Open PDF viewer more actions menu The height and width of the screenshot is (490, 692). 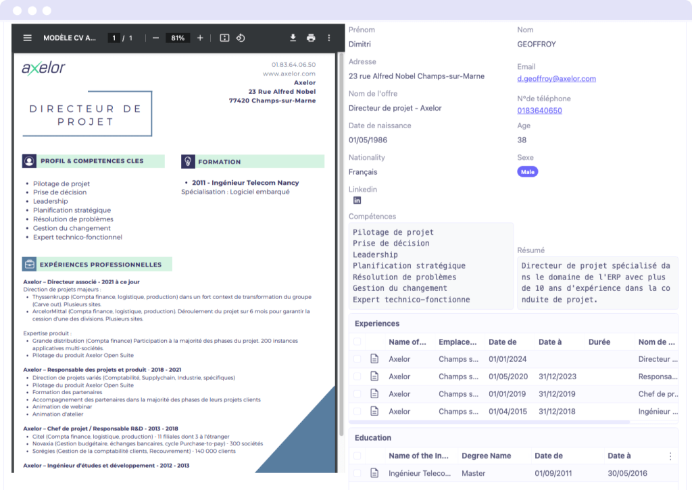click(x=329, y=38)
